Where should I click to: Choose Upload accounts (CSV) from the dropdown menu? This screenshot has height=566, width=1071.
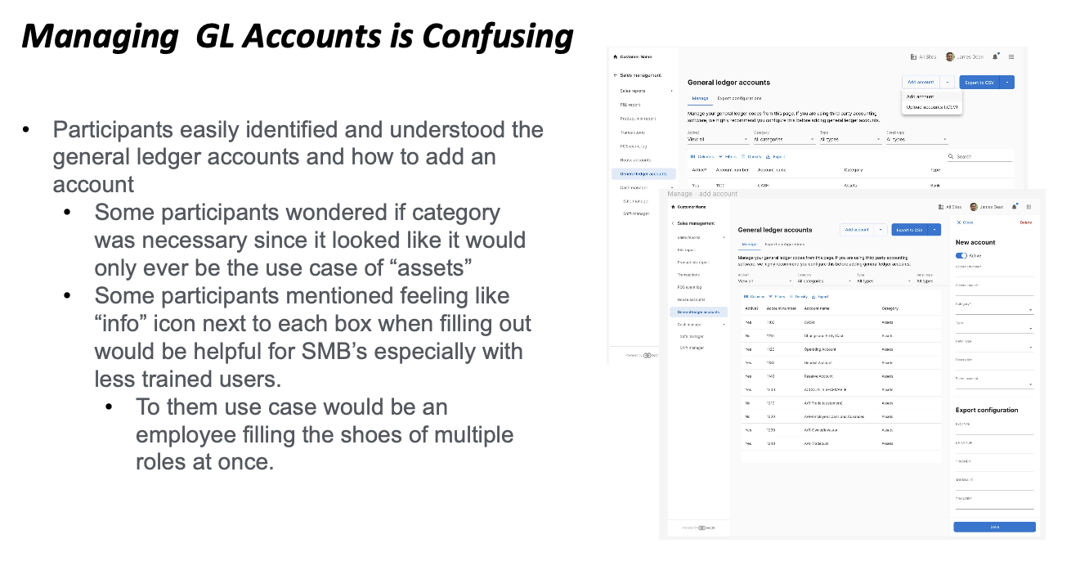click(x=932, y=107)
